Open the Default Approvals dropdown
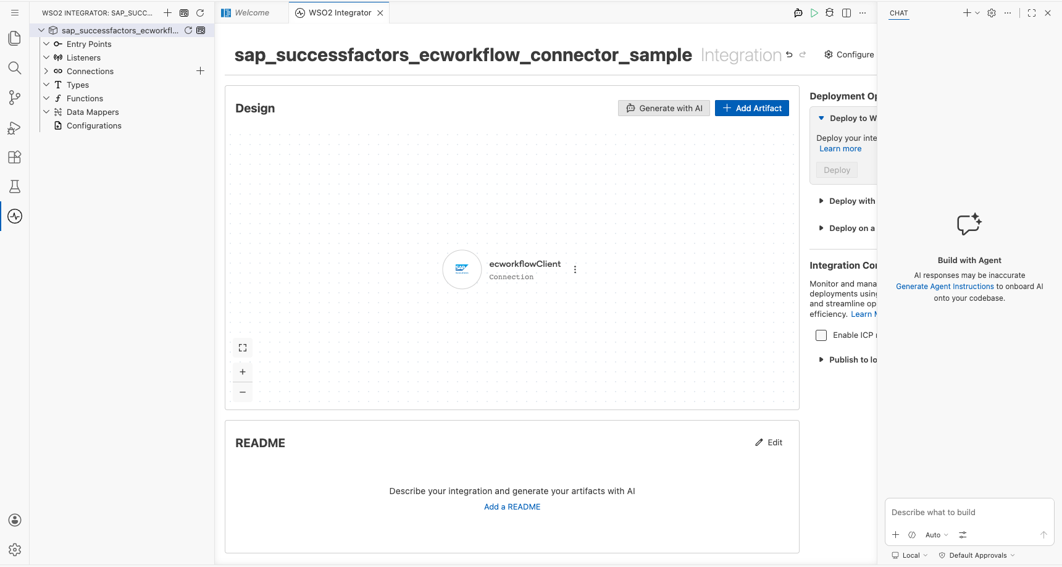 point(977,556)
